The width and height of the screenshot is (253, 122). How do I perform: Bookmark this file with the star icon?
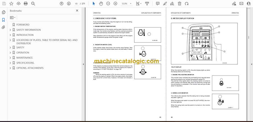tap(11, 4)
